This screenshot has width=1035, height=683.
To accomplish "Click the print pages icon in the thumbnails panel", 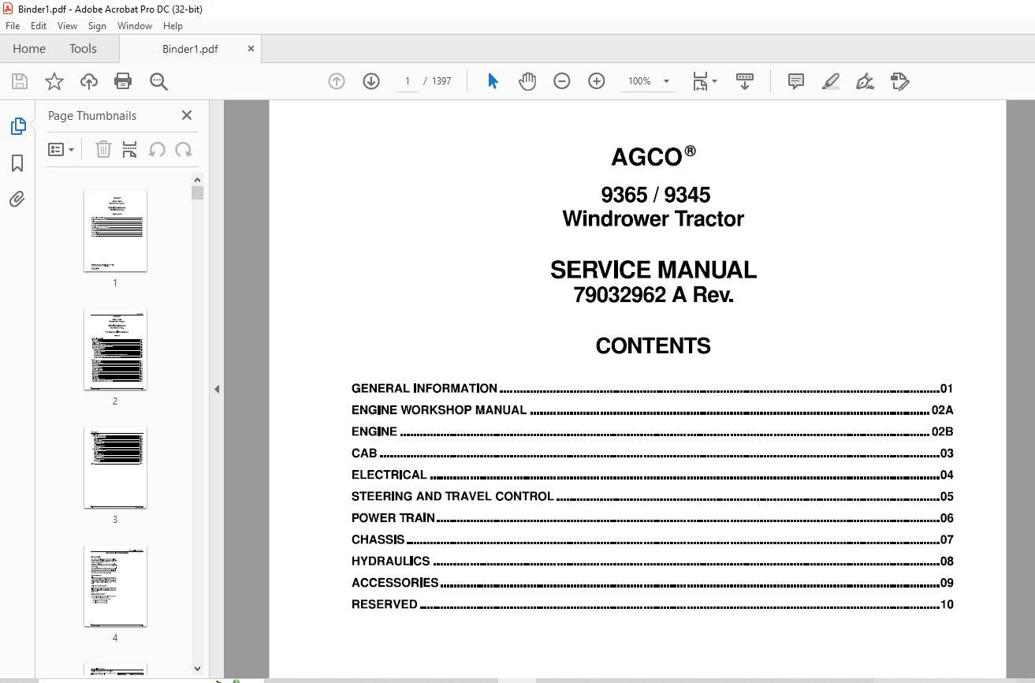I will 130,150.
